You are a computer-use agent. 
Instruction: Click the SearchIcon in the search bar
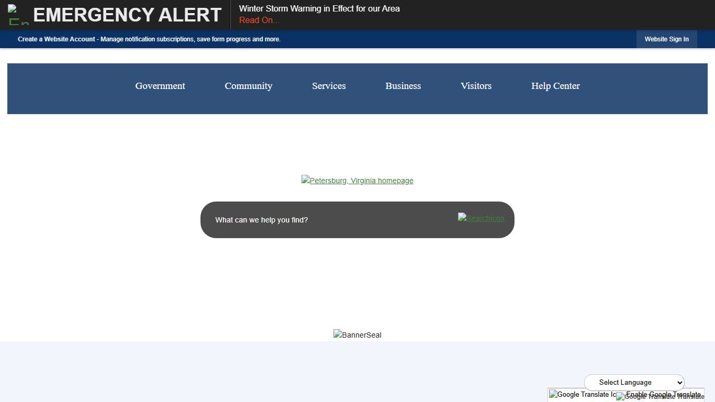click(x=481, y=218)
